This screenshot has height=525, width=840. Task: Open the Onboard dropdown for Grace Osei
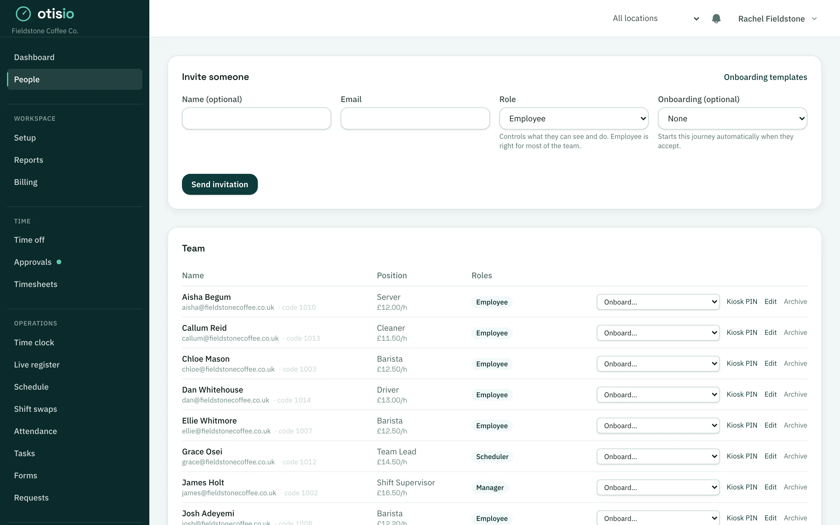coord(658,456)
